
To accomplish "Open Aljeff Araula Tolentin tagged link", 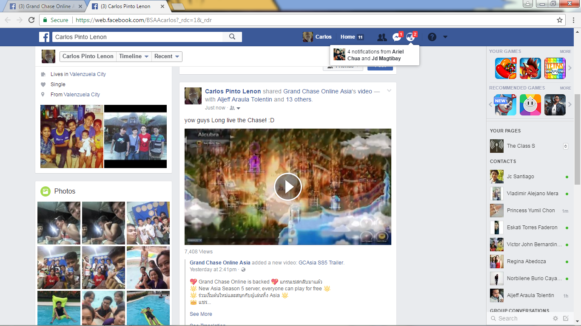I will 245,100.
